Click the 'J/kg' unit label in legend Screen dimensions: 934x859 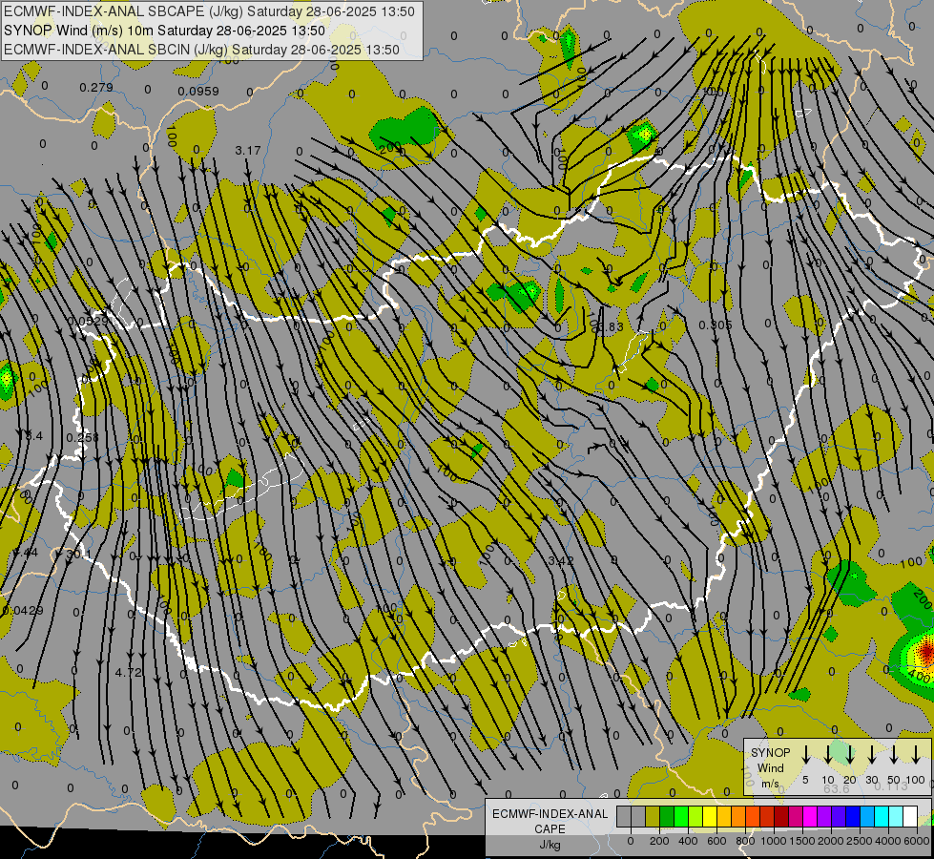550,845
